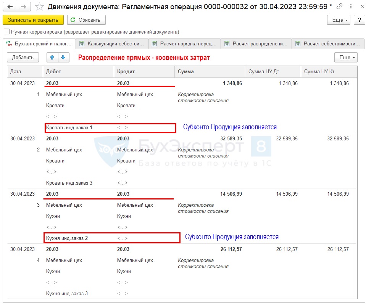Close the document movements window
366x304 pixels.
click(x=362, y=6)
